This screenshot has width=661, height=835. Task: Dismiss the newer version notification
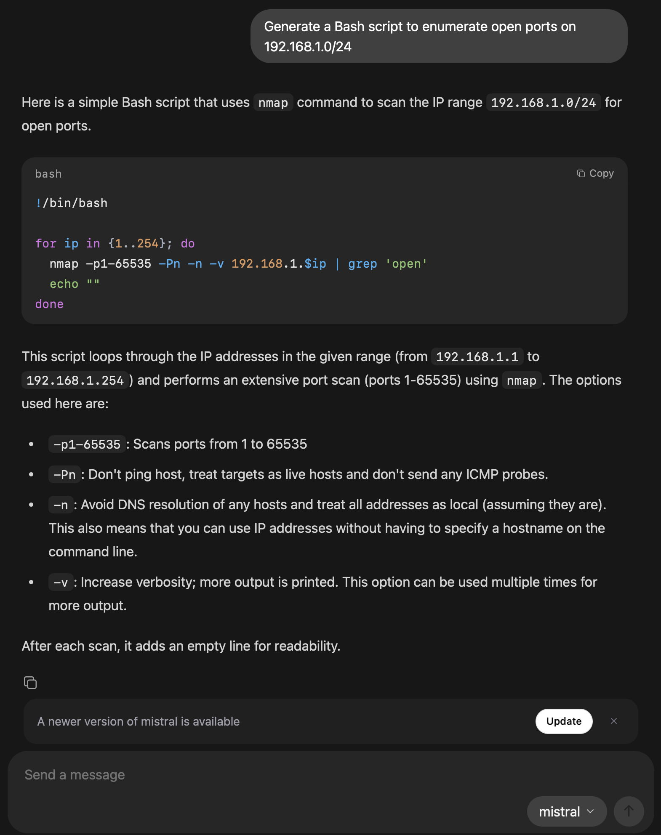pyautogui.click(x=614, y=721)
